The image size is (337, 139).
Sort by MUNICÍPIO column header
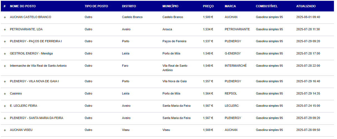point(170,6)
